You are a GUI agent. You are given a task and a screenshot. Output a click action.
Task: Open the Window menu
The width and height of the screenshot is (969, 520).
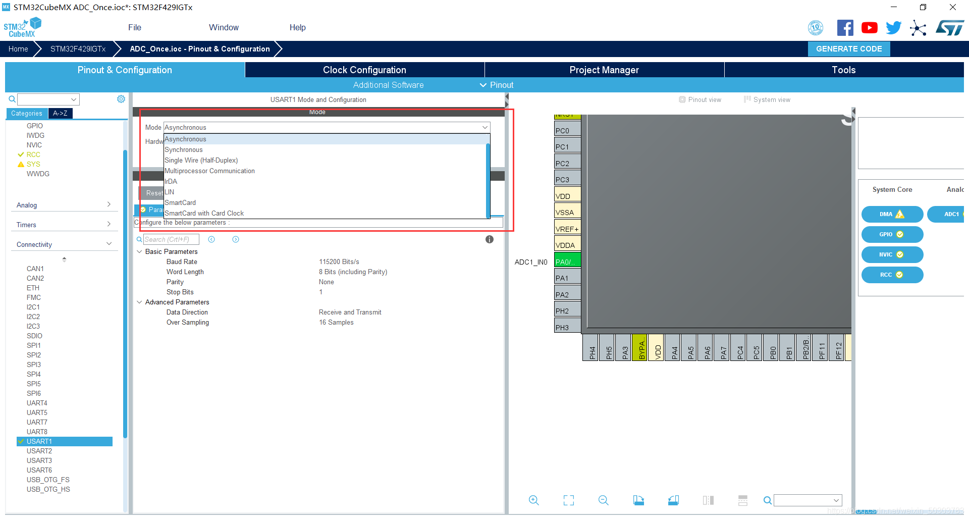224,28
